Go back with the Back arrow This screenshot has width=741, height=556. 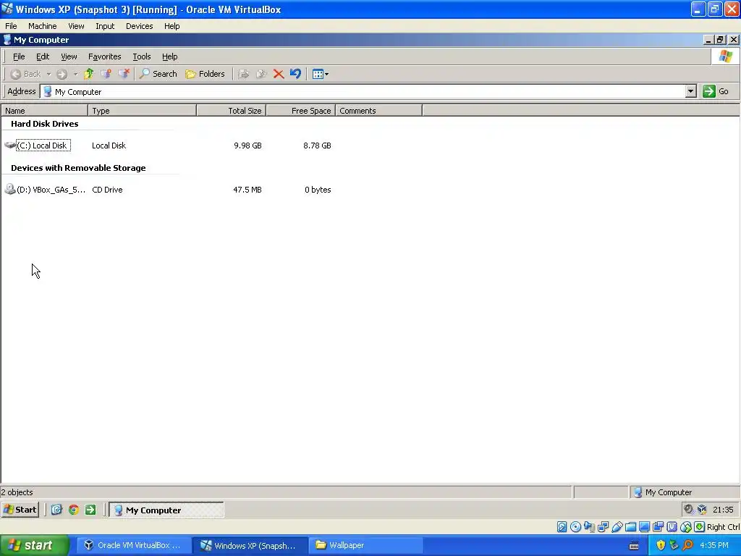[25, 74]
